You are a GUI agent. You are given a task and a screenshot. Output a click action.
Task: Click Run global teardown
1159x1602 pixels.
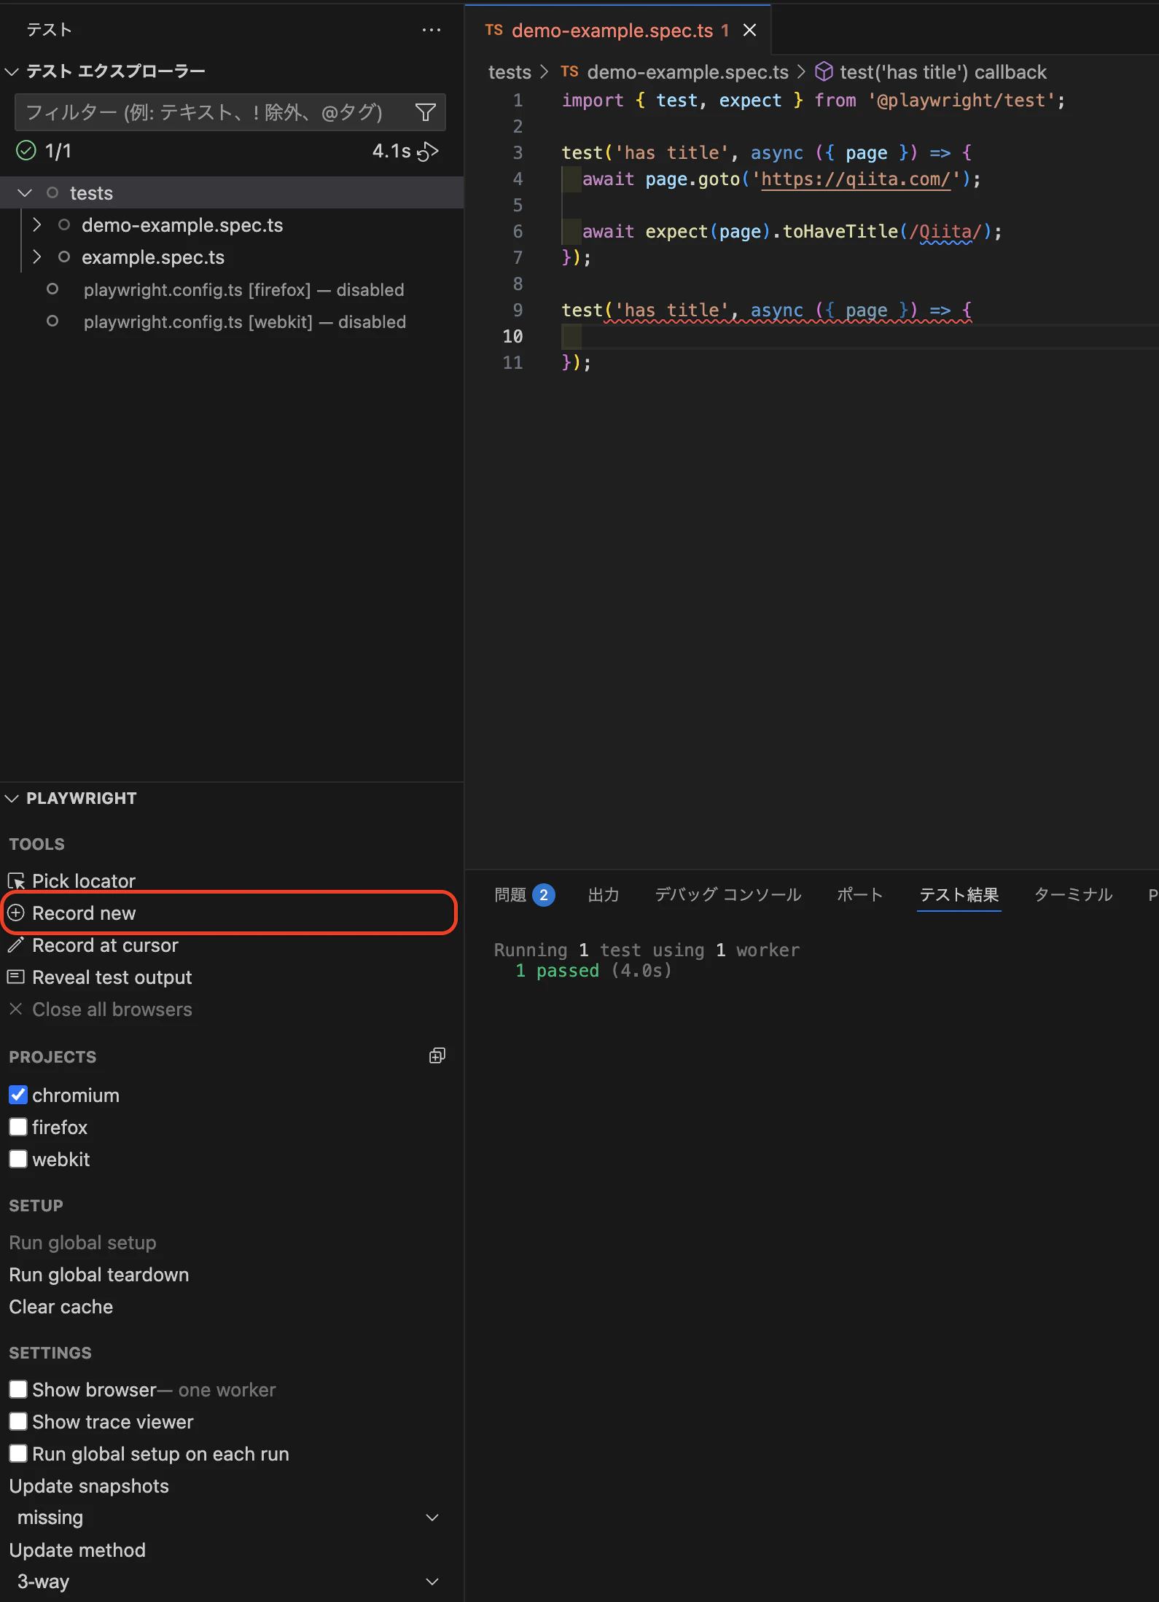point(99,1274)
